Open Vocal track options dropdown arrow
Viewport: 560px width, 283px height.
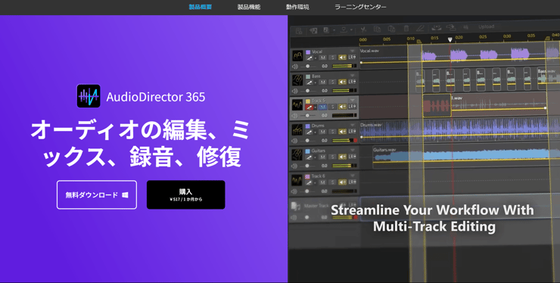[x=352, y=51]
